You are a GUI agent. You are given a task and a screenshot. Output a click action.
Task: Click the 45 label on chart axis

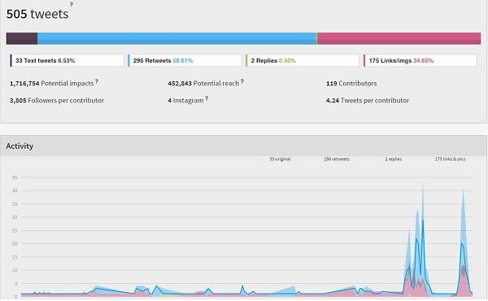coord(15,177)
